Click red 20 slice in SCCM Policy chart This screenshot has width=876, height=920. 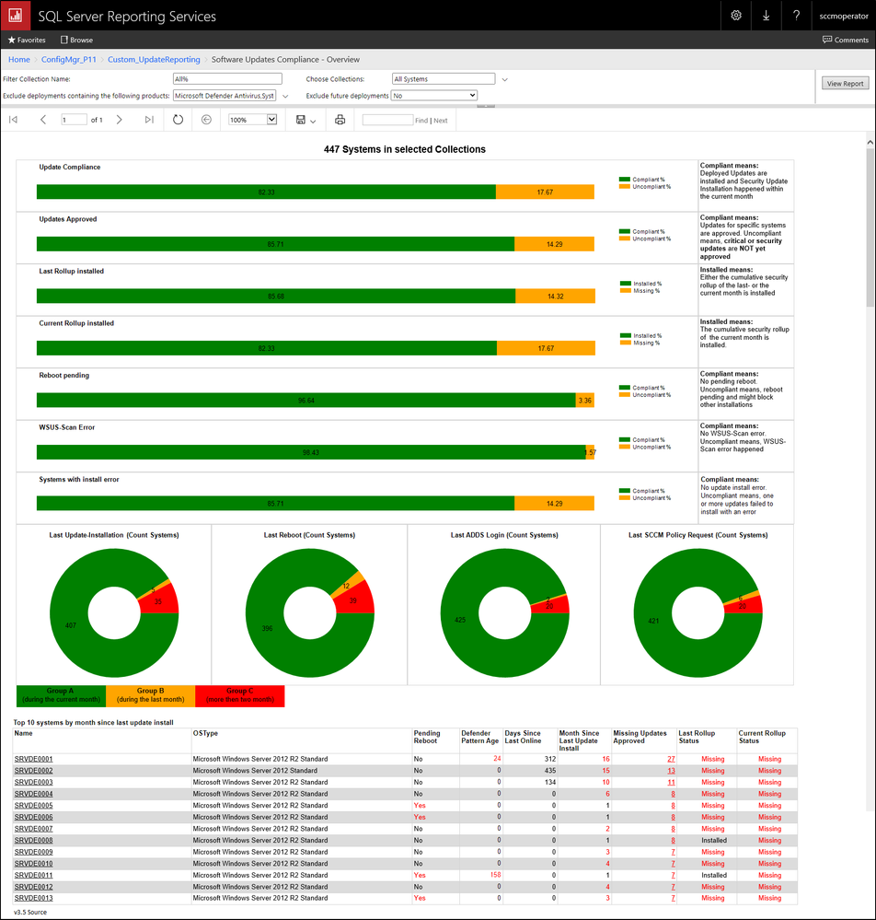coord(744,606)
